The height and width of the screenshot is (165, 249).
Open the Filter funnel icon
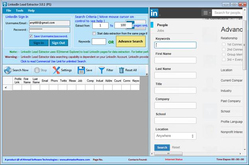pos(102,70)
